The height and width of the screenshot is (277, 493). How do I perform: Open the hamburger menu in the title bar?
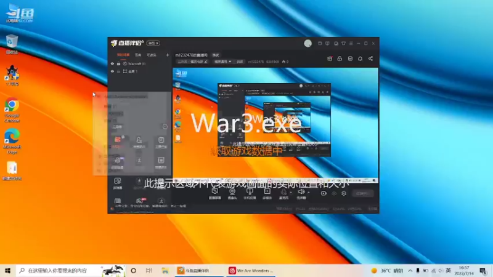point(351,43)
